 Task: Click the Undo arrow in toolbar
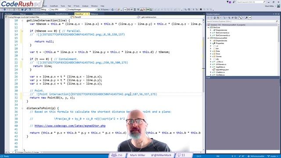click(30, 10)
